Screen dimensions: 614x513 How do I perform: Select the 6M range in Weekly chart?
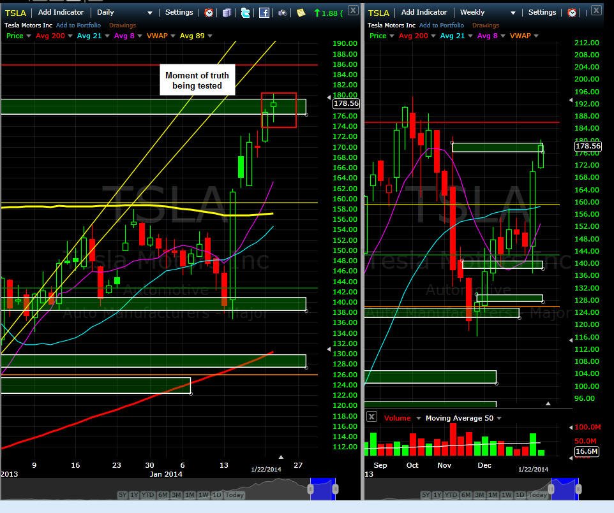[x=466, y=495]
